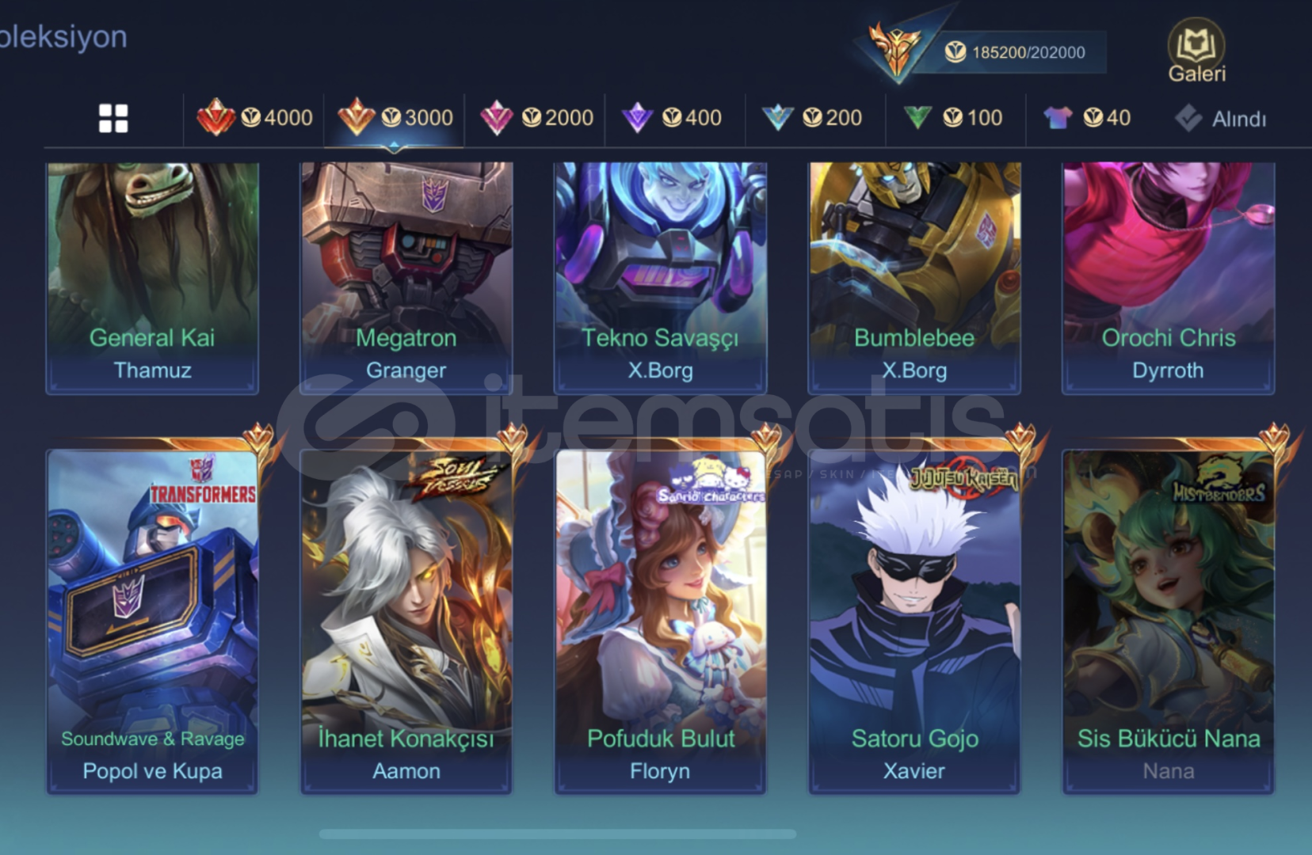Image resolution: width=1312 pixels, height=855 pixels.
Task: View the Satoru Gojo Xavier skin
Action: click(x=914, y=621)
